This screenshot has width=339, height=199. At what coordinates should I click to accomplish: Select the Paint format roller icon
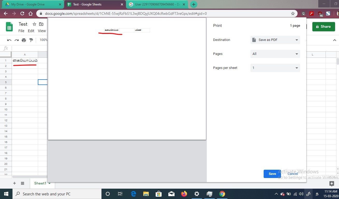[x=31, y=40]
